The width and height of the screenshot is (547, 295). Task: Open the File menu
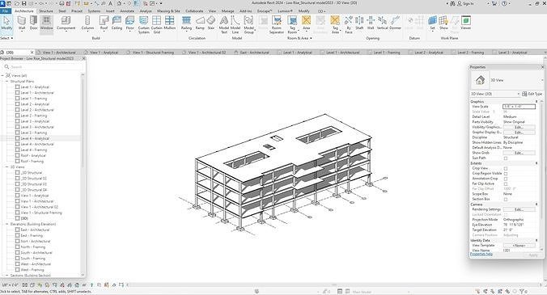pyautogui.click(x=6, y=11)
